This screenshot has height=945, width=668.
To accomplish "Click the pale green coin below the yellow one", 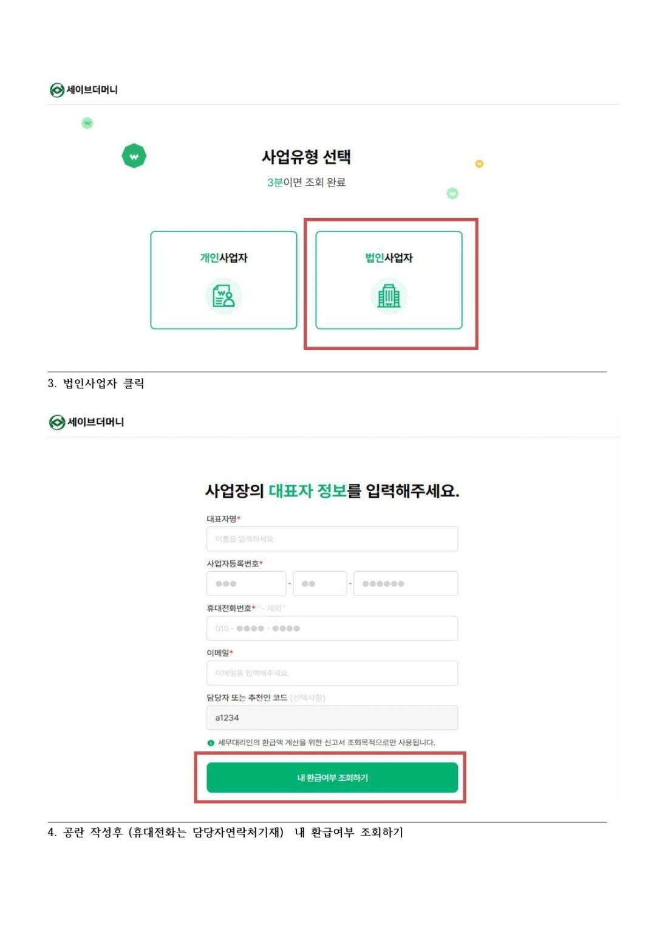I will pyautogui.click(x=452, y=193).
